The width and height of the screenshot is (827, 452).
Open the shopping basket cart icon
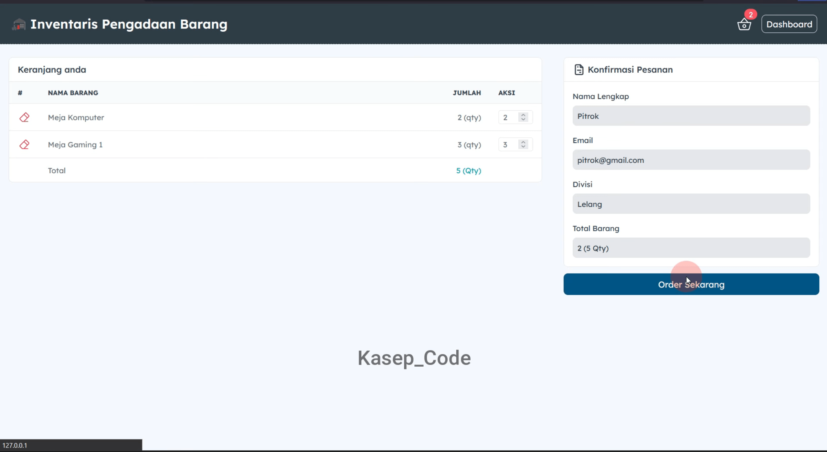(x=744, y=25)
